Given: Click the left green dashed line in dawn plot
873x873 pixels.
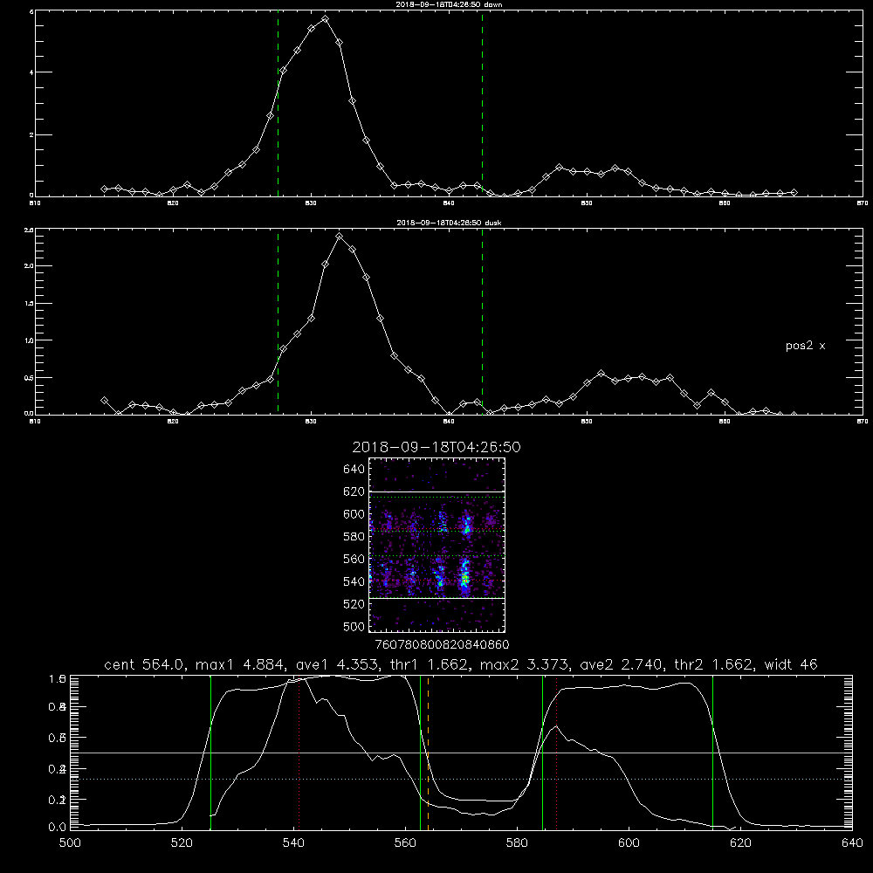Looking at the screenshot, I should click(278, 106).
